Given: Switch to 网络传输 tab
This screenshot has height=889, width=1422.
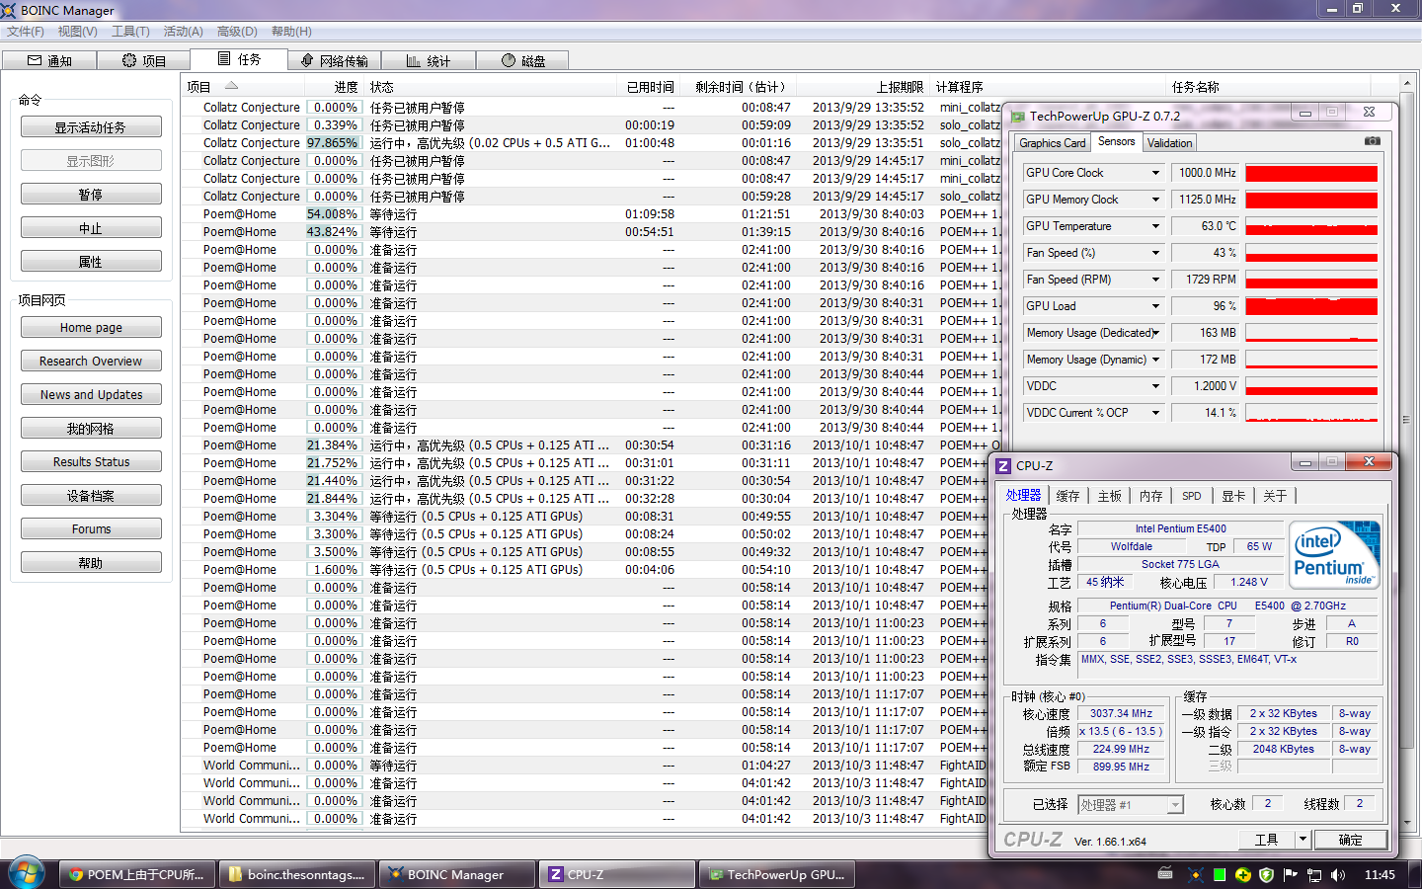Looking at the screenshot, I should (x=334, y=60).
